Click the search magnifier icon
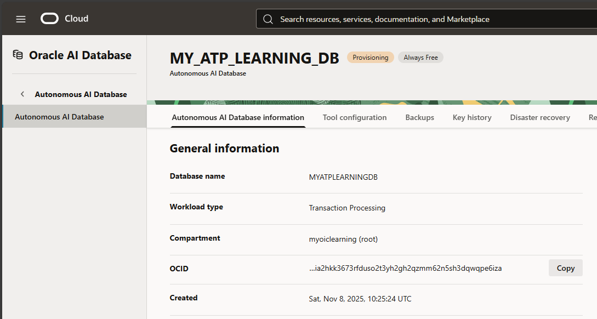 click(x=268, y=19)
